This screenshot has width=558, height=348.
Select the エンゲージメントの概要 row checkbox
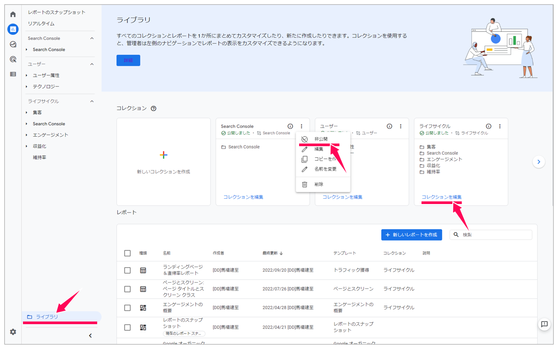click(x=127, y=307)
